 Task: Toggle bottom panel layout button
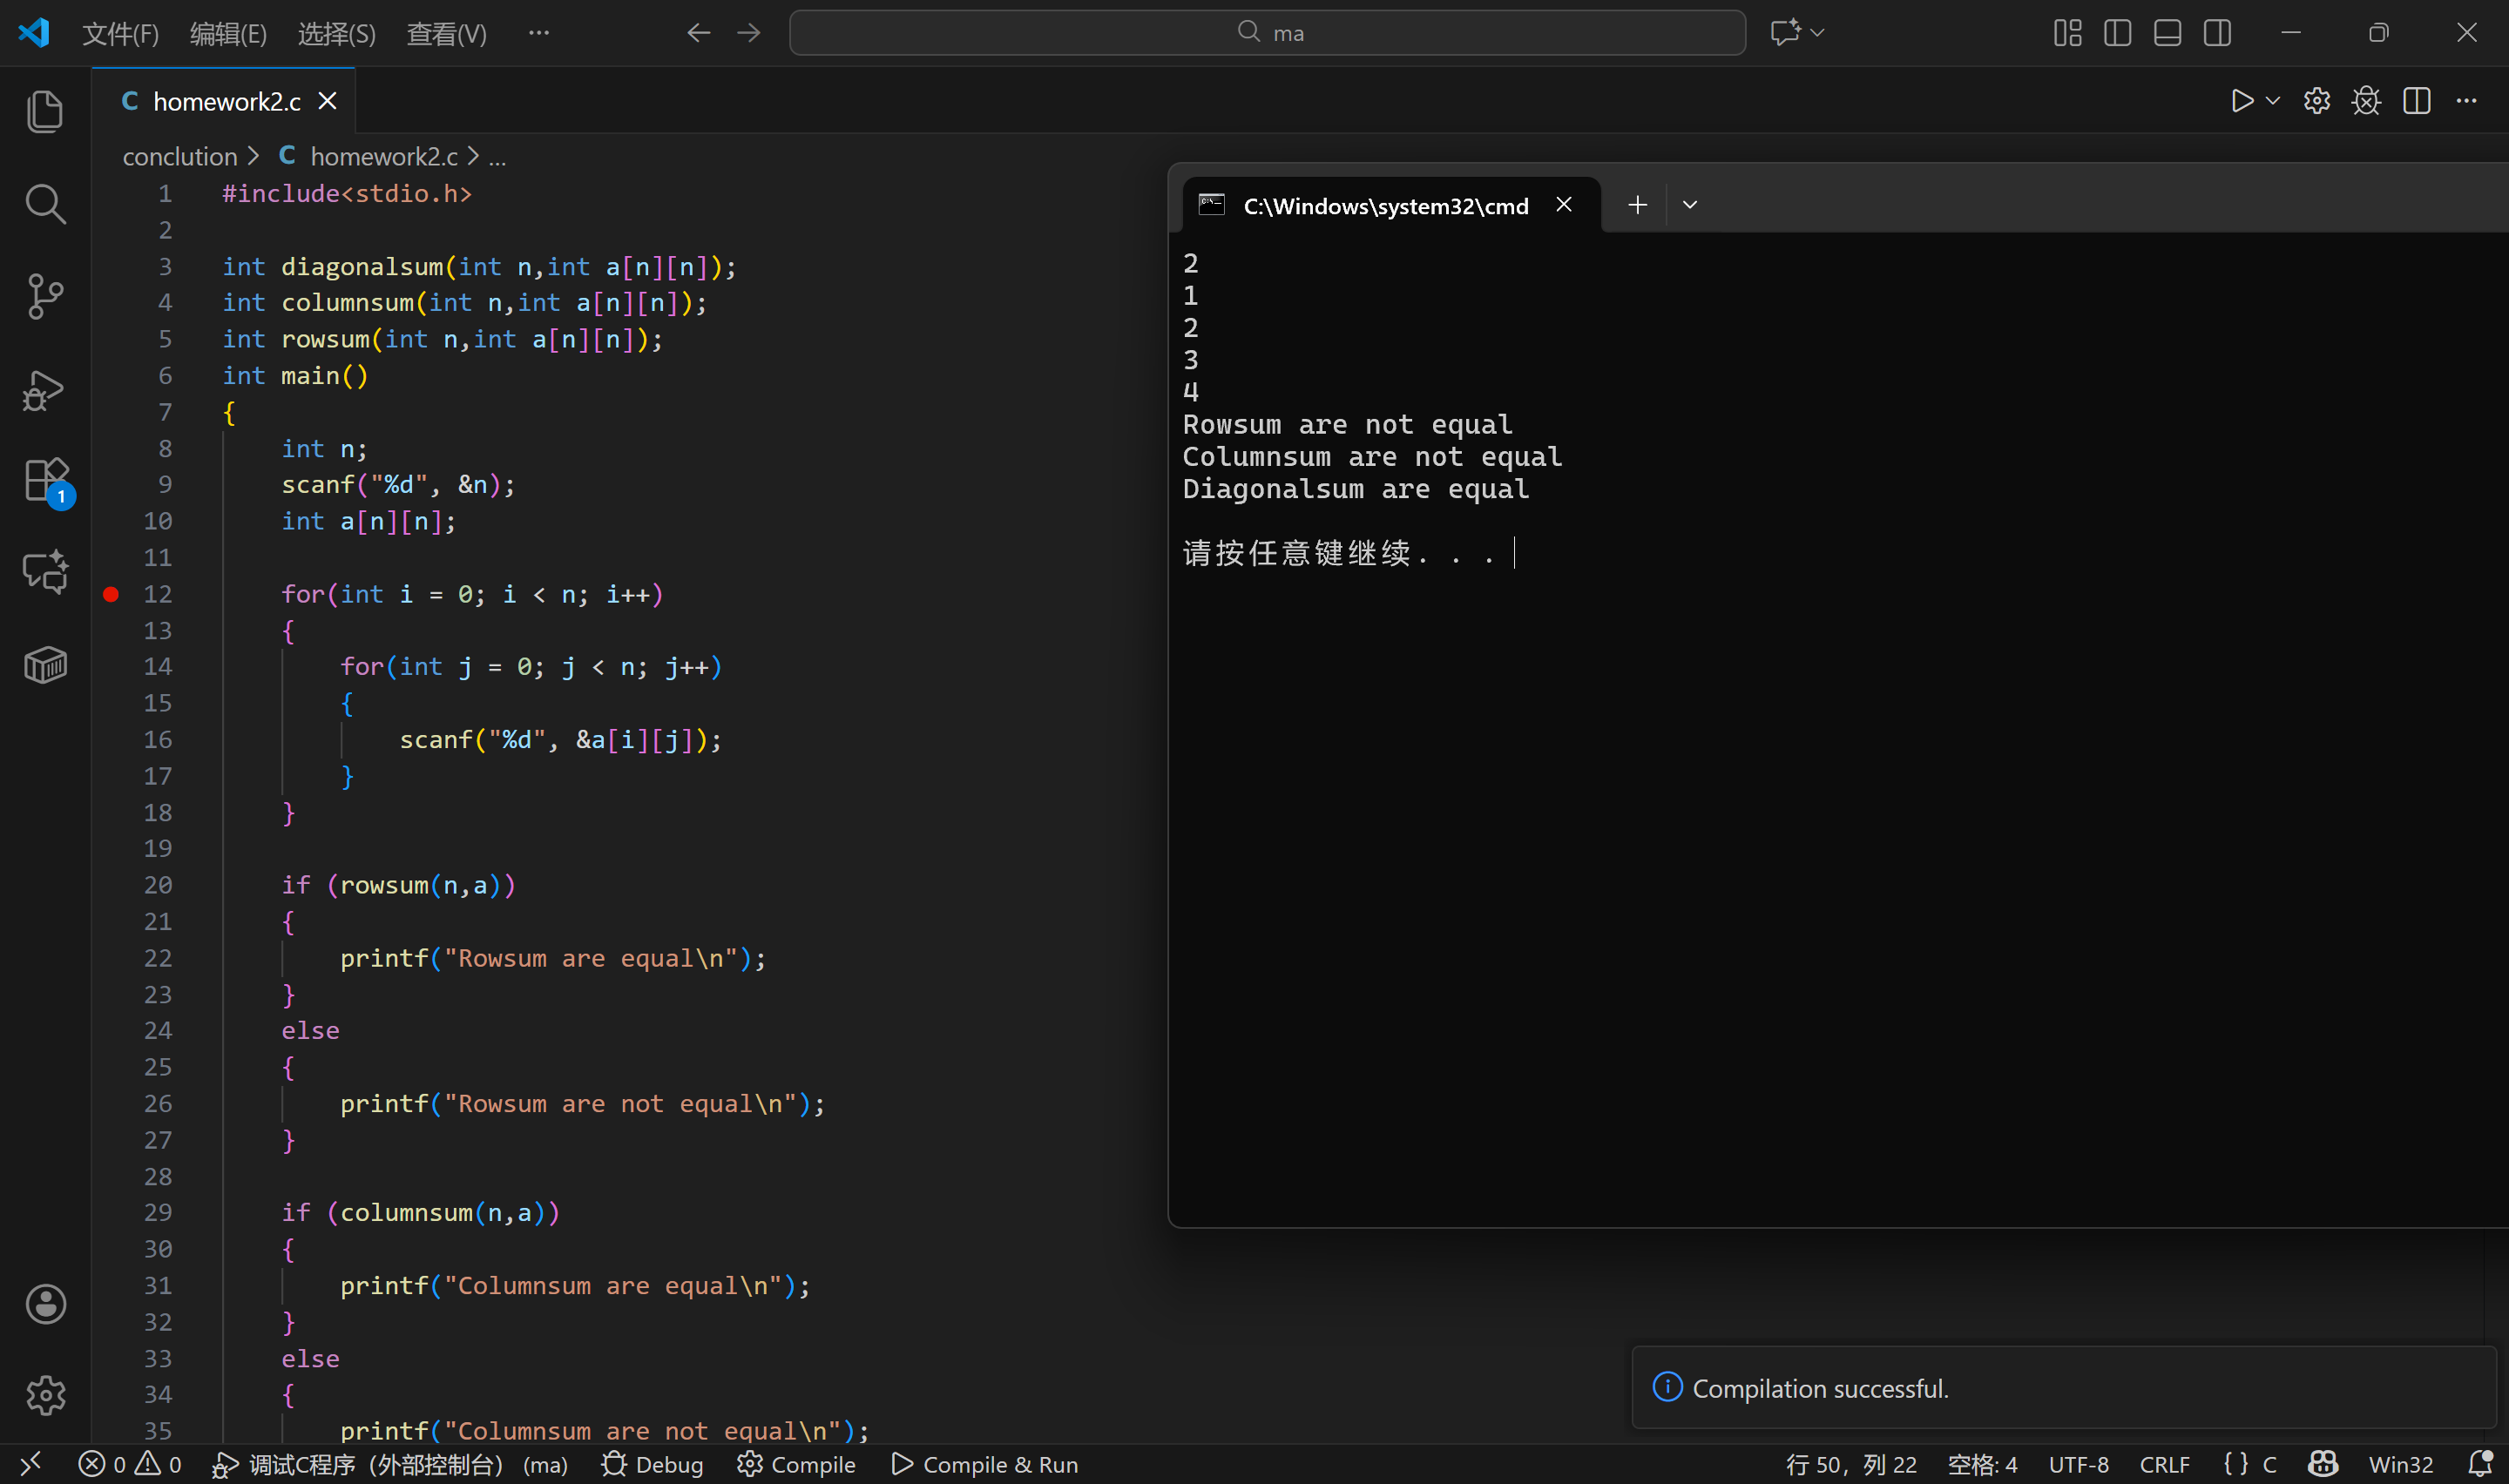(x=2167, y=33)
